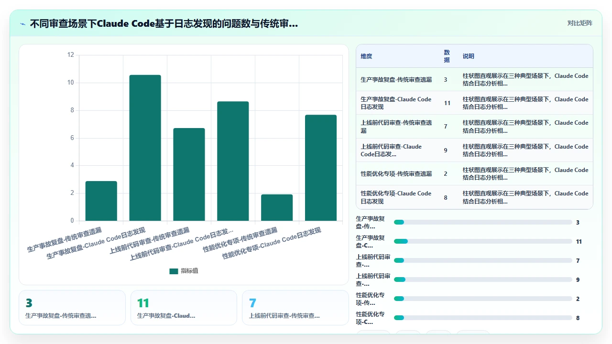Click the chart bar for 上线前代码审查-传统审查遗漏
612x344 pixels.
coord(189,174)
